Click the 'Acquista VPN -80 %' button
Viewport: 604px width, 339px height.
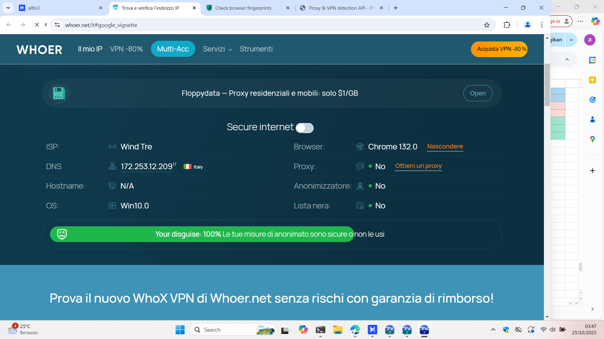[499, 49]
